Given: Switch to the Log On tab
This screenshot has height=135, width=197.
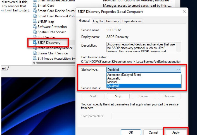Looking at the screenshot, I should (98, 21).
